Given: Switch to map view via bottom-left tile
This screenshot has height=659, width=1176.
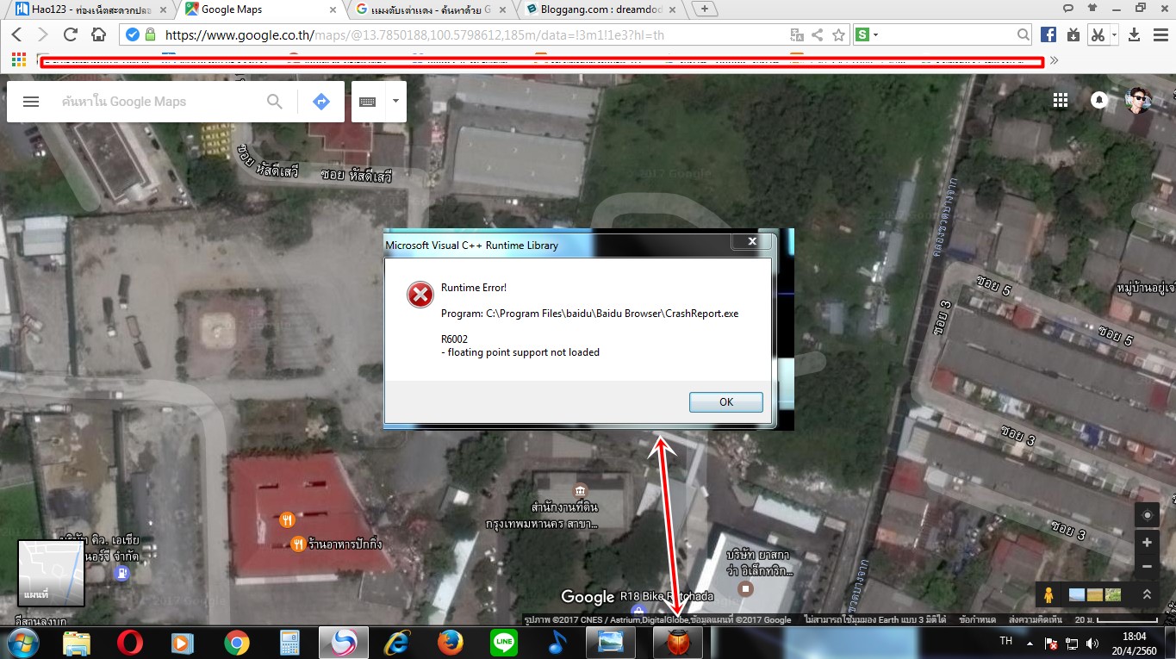Looking at the screenshot, I should (x=52, y=573).
